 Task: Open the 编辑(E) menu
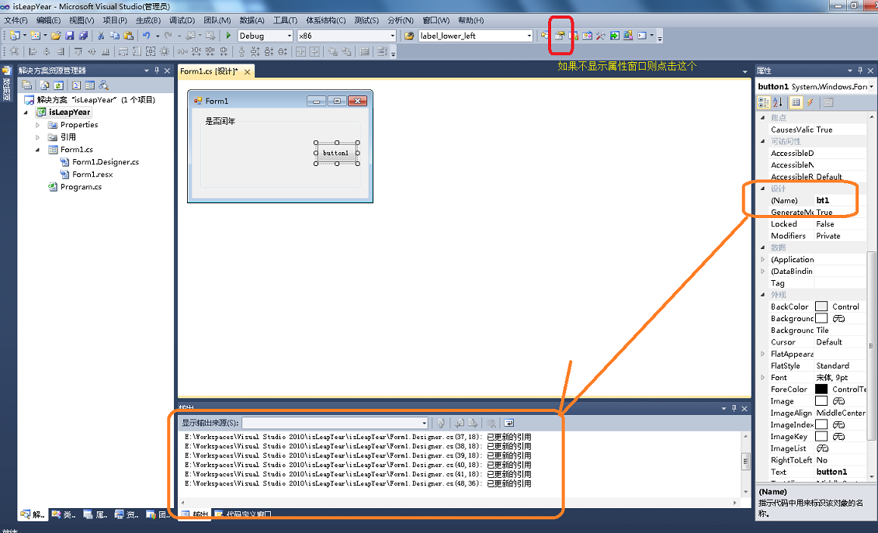[48, 20]
